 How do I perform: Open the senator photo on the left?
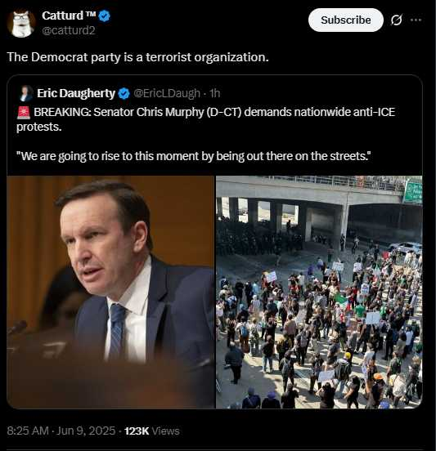[111, 292]
